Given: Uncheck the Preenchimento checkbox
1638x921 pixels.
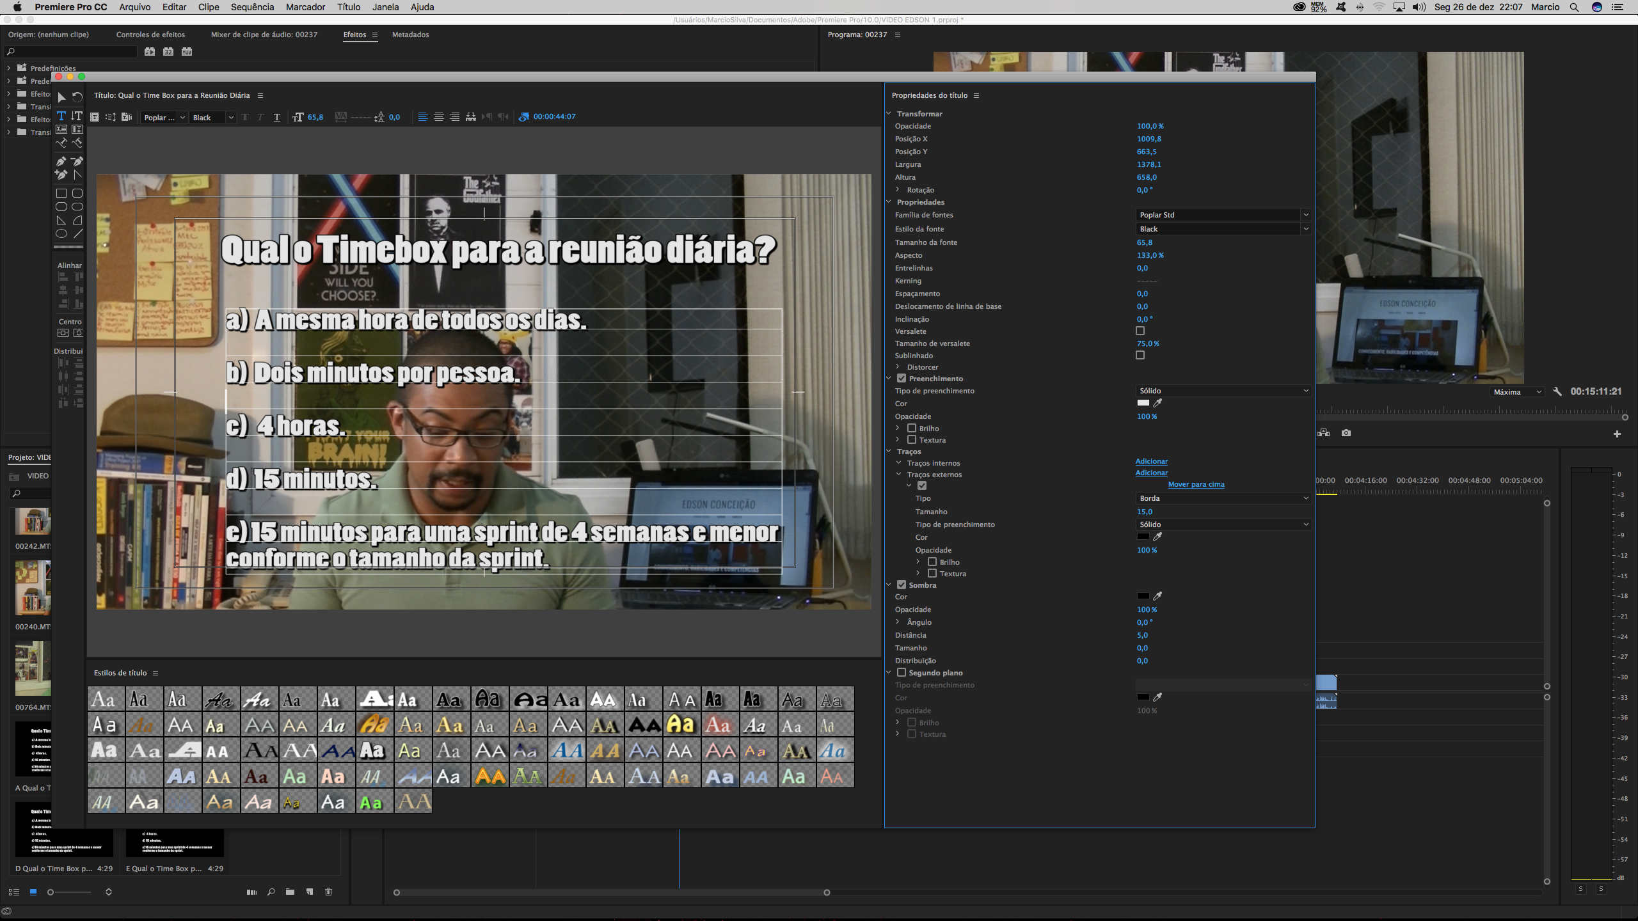Looking at the screenshot, I should tap(902, 378).
